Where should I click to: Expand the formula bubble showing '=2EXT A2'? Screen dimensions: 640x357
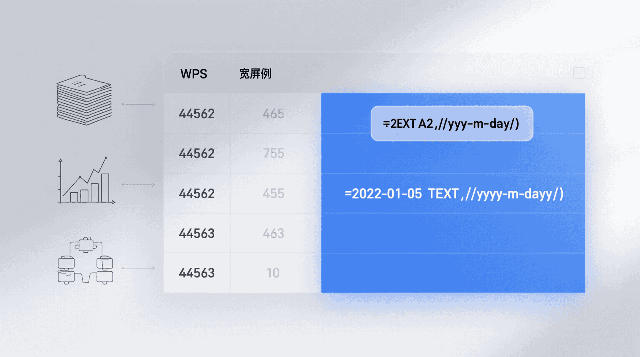(x=452, y=124)
